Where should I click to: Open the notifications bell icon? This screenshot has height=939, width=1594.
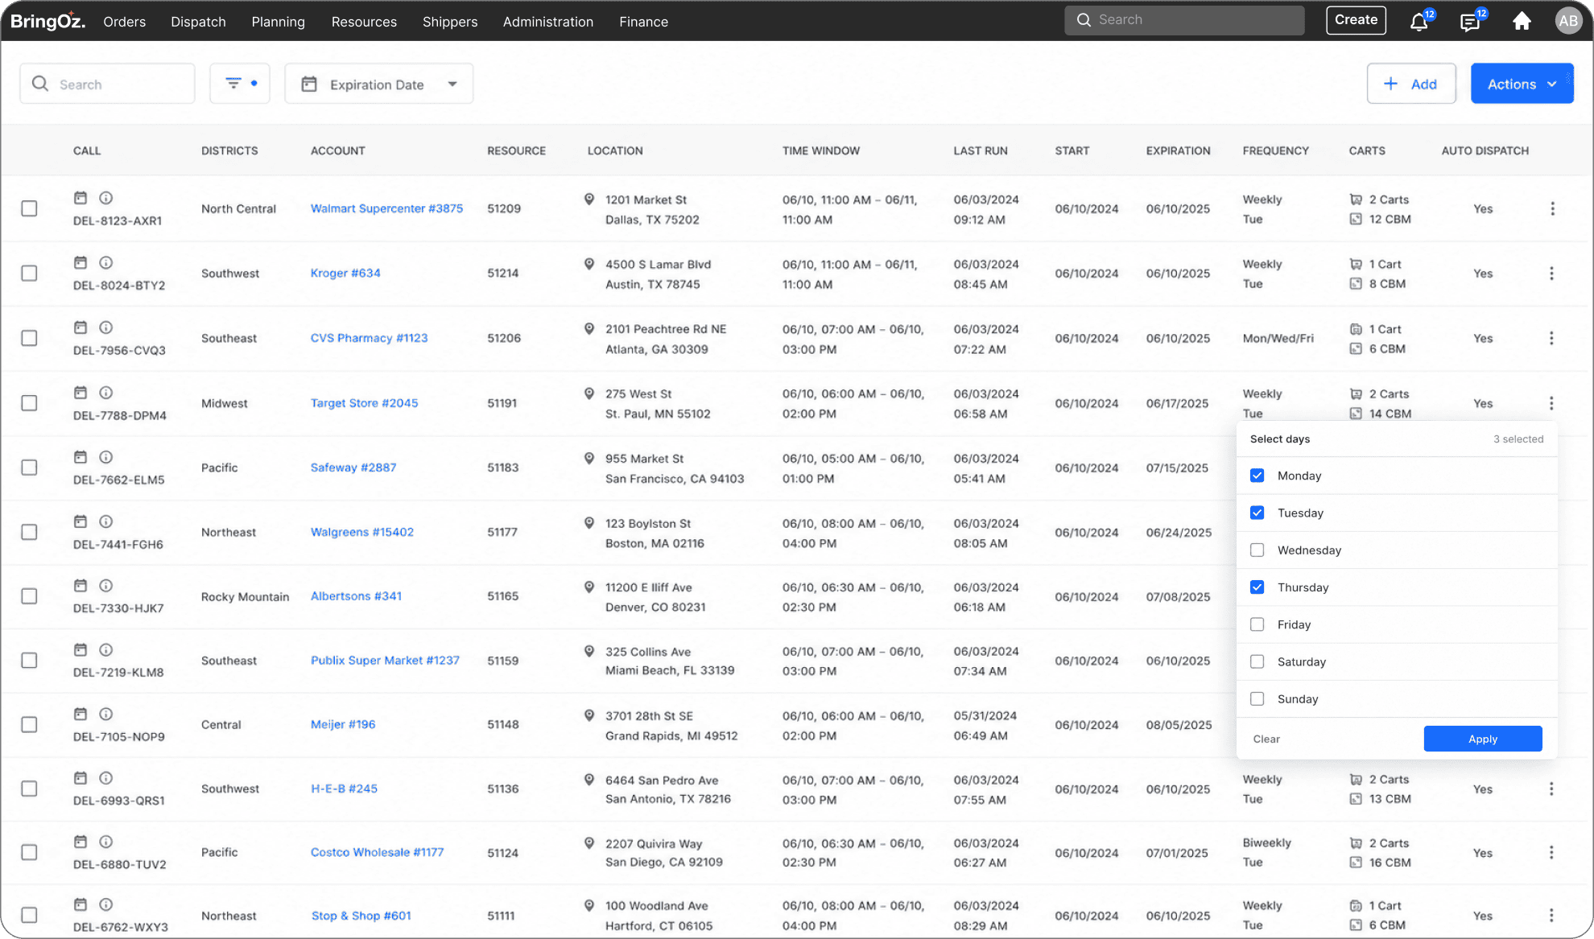pyautogui.click(x=1419, y=21)
